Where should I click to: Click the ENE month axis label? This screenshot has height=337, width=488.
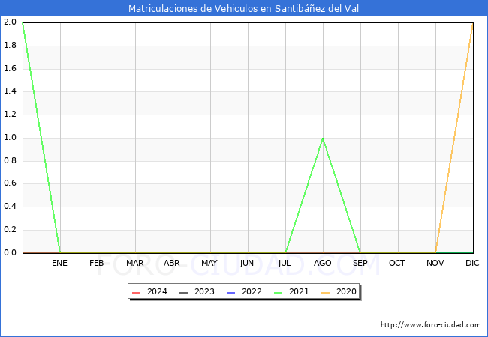(x=59, y=263)
